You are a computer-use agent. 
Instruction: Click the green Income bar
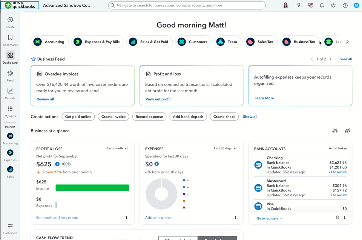pos(92,187)
